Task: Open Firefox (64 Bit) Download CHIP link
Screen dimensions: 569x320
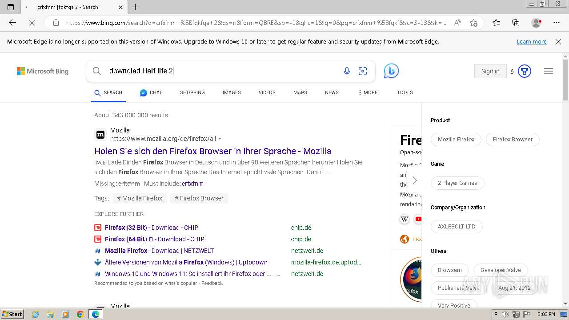Action: click(155, 239)
